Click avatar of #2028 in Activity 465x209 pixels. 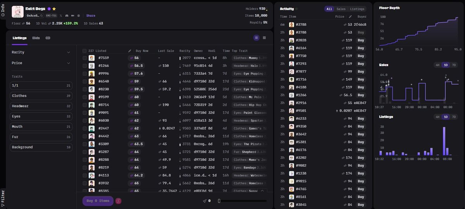(x=291, y=40)
